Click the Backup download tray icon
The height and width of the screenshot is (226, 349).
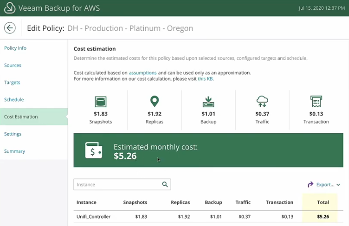pyautogui.click(x=208, y=102)
